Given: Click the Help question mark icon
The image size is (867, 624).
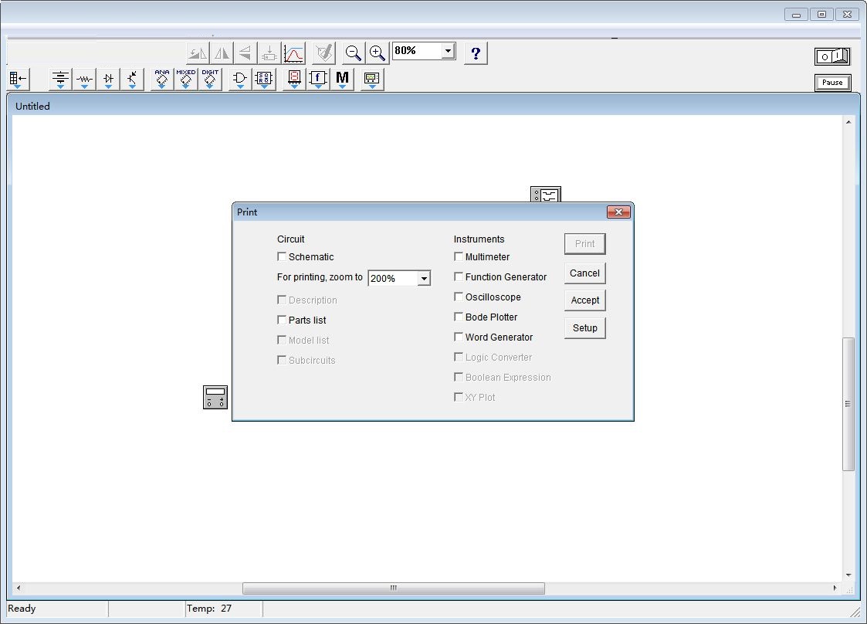Looking at the screenshot, I should point(476,53).
